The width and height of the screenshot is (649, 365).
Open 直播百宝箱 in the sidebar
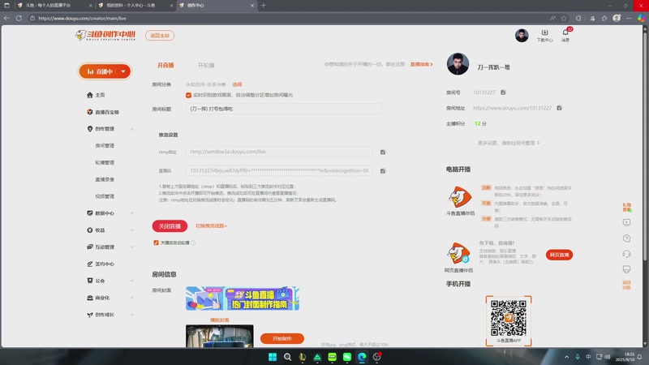click(x=103, y=112)
